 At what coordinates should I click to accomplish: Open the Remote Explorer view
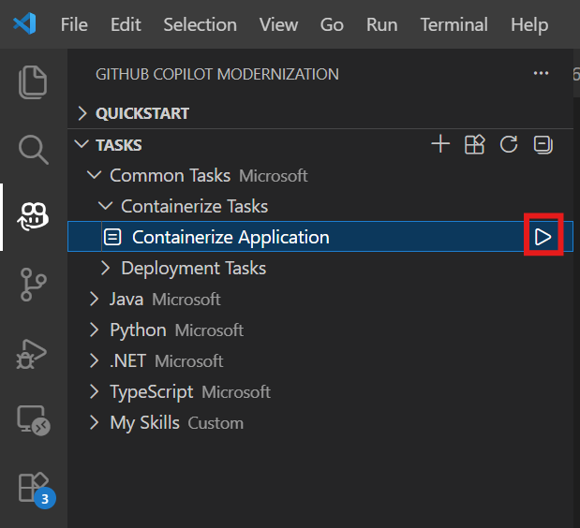34,420
